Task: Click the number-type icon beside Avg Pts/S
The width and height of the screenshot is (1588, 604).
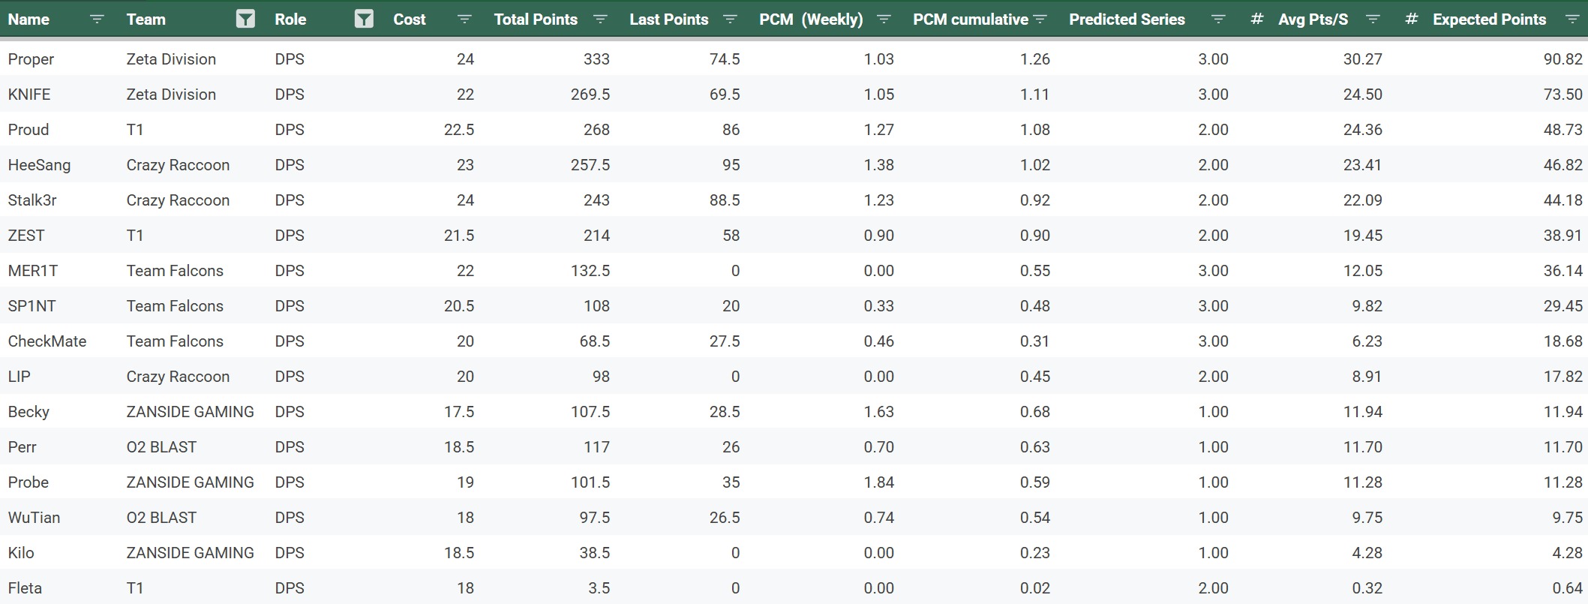Action: (1257, 20)
